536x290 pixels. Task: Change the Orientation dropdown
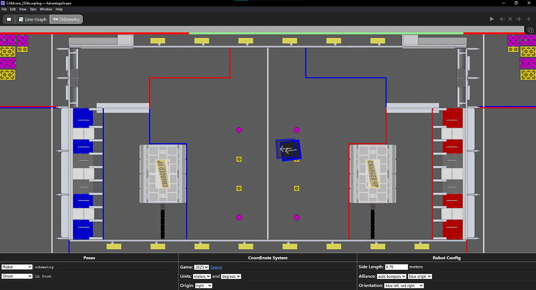[x=404, y=286]
